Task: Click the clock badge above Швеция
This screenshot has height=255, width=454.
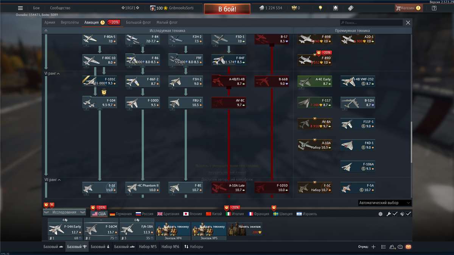Action: 274,208
